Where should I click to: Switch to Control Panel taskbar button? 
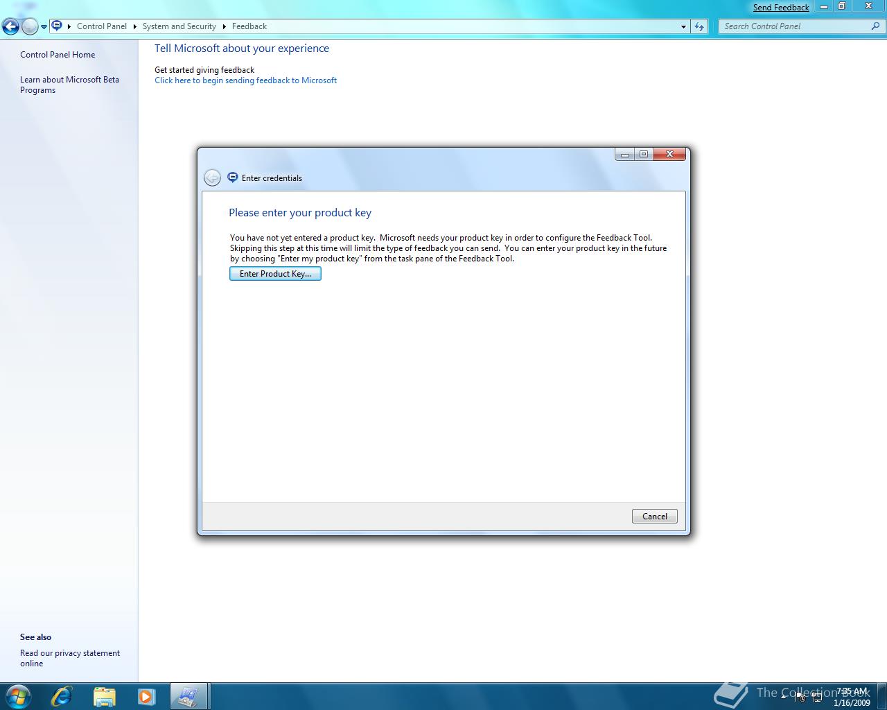(x=188, y=696)
